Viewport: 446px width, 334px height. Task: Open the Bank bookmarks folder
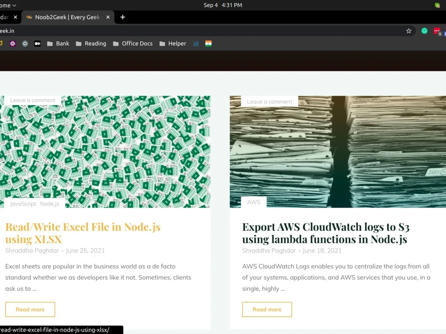[x=58, y=44]
